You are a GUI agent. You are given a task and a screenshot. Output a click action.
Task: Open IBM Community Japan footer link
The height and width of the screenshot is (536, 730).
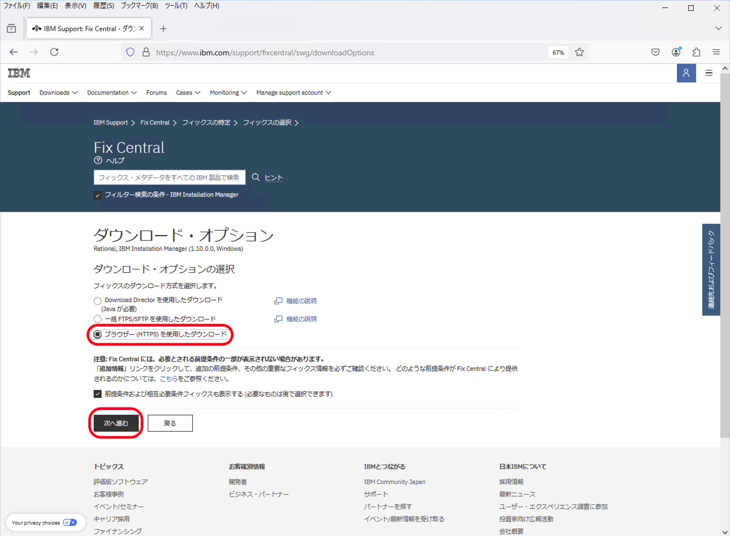click(x=395, y=482)
